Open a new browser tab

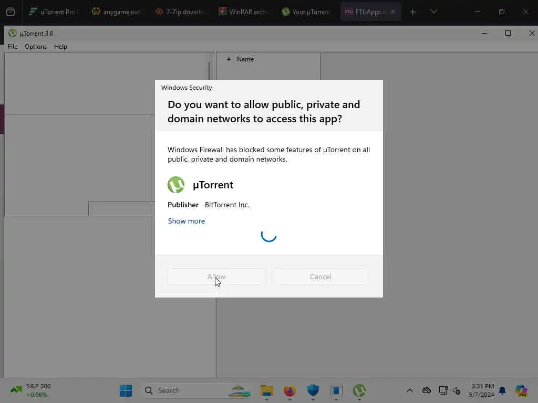[413, 12]
